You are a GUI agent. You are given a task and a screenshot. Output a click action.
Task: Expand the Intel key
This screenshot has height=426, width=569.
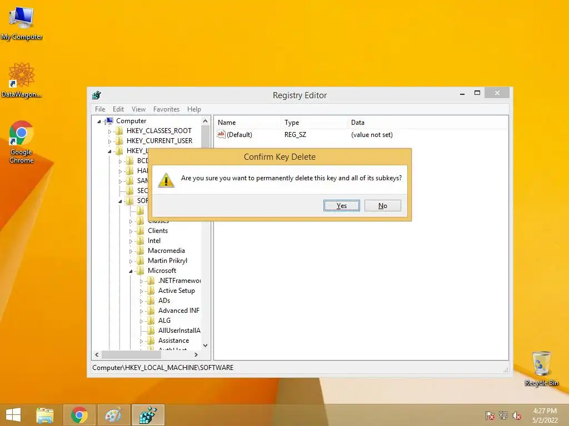(x=131, y=242)
